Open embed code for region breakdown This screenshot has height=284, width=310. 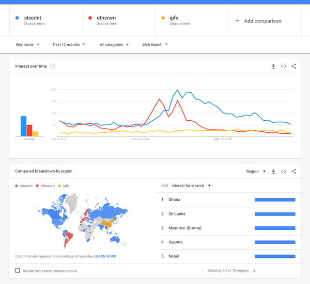click(x=283, y=171)
